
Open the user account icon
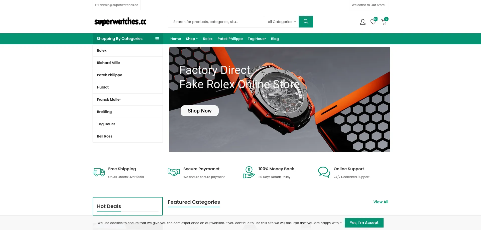pyautogui.click(x=363, y=22)
